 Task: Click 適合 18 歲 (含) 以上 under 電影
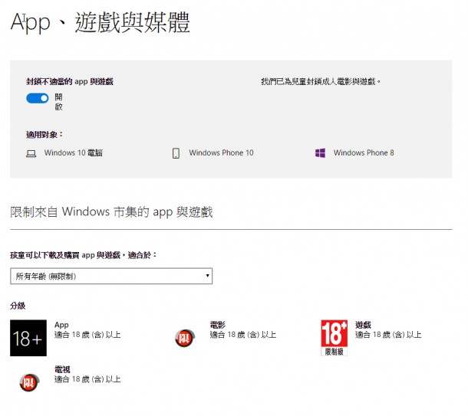tap(243, 335)
